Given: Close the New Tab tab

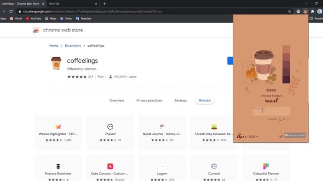Looking at the screenshot, I should pyautogui.click(x=96, y=4).
